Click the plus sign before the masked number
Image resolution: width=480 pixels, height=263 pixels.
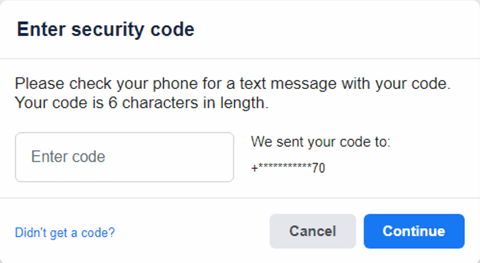(x=254, y=170)
